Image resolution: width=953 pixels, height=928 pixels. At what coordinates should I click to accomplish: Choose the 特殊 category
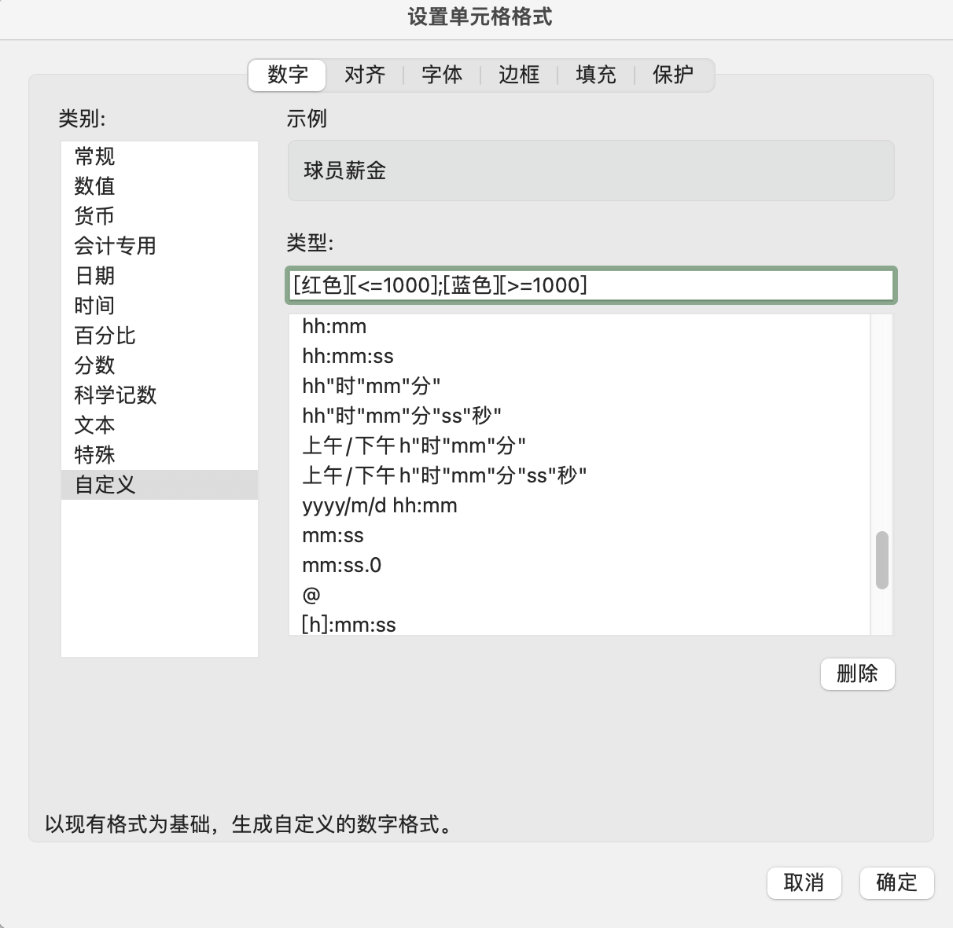point(160,455)
